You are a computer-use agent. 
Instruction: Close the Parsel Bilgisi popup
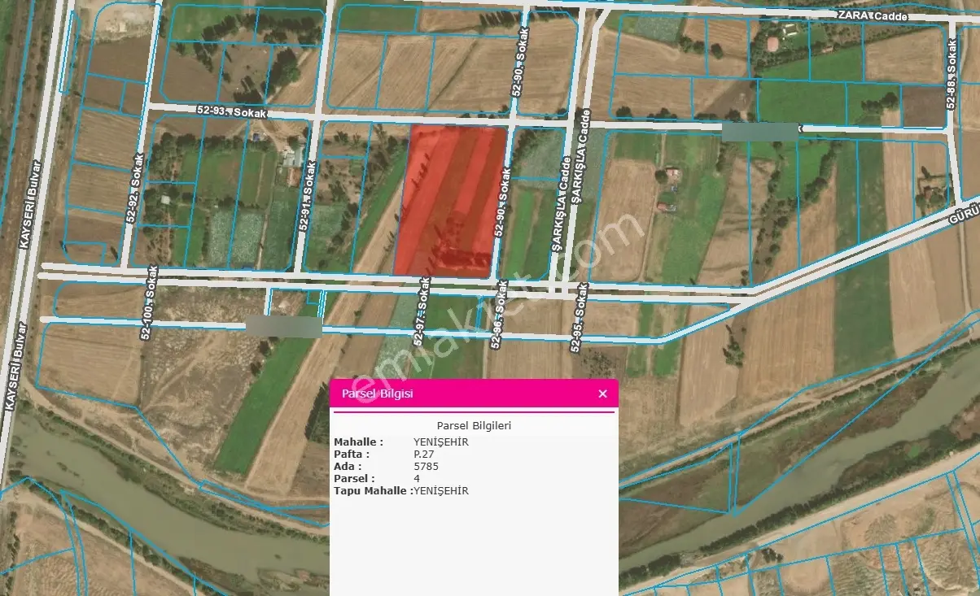(602, 394)
